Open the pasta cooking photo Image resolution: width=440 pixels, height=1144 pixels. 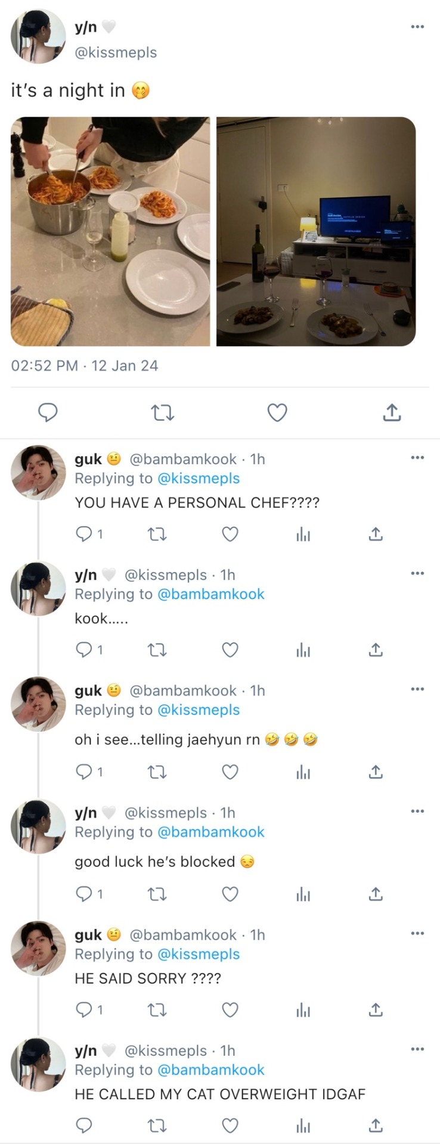[x=110, y=231]
